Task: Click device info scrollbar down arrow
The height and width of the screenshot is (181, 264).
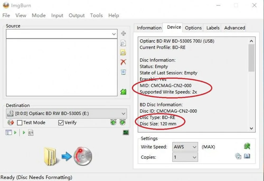Action: pyautogui.click(x=251, y=128)
